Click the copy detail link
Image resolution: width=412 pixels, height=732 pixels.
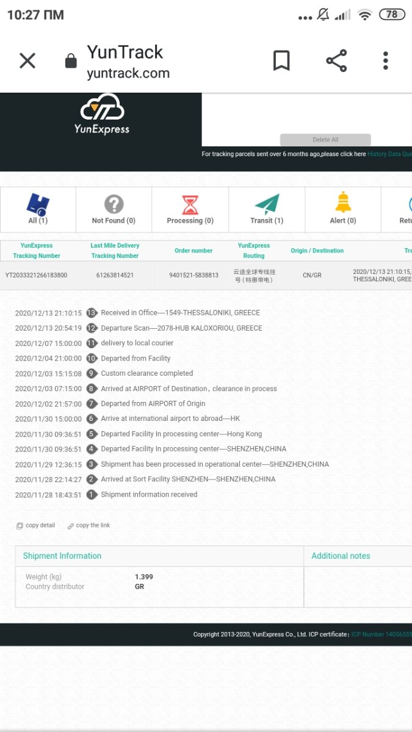point(36,525)
